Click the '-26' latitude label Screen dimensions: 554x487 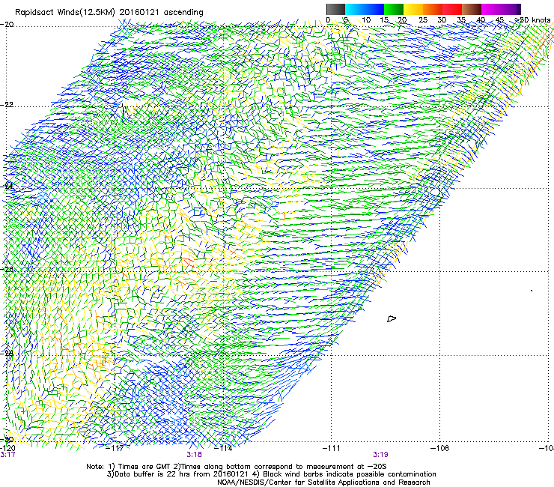click(7, 270)
